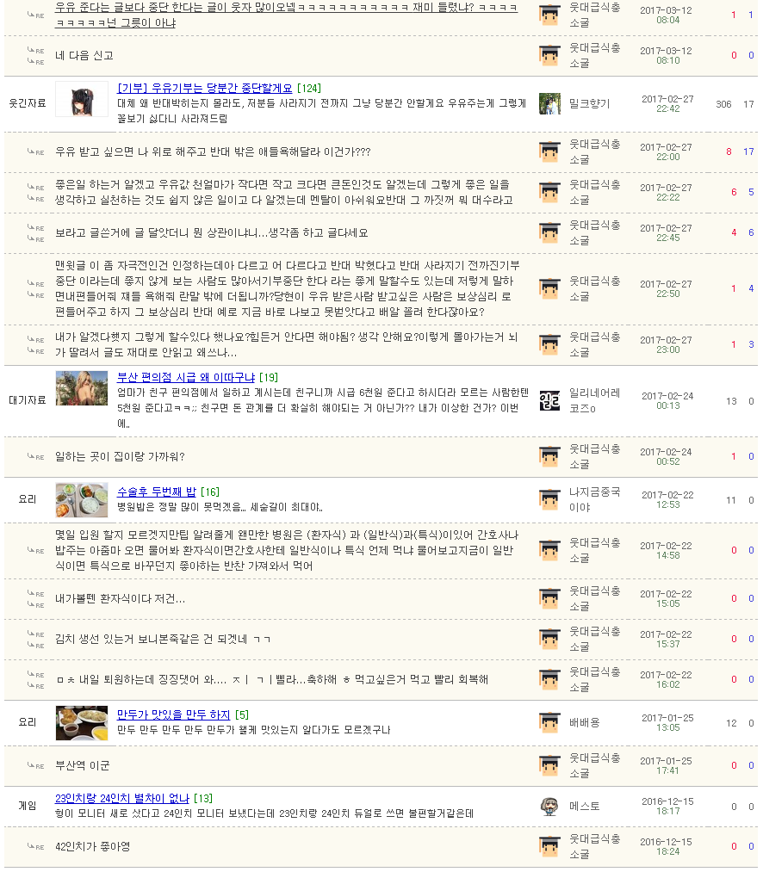Click the dumplings photo thumbnail
Viewport: 763px width, 872px height.
point(82,723)
